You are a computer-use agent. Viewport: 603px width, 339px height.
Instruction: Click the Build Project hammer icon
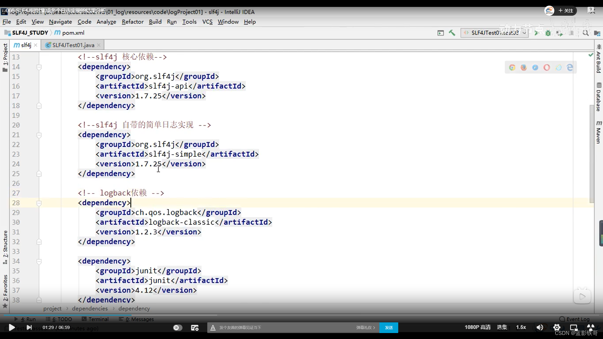click(x=452, y=33)
